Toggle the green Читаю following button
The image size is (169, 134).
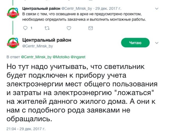135,43
